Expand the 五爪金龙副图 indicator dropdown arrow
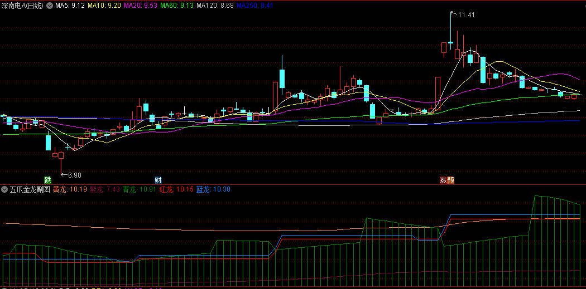 [4, 189]
